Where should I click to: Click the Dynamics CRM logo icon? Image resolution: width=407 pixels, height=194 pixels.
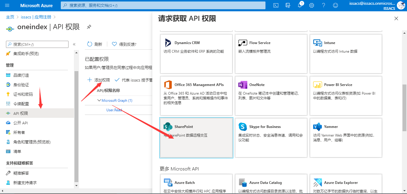[x=168, y=43]
